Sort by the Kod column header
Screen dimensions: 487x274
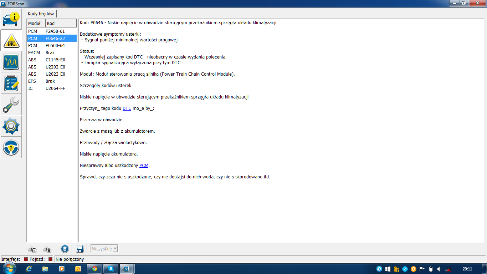[x=61, y=23]
